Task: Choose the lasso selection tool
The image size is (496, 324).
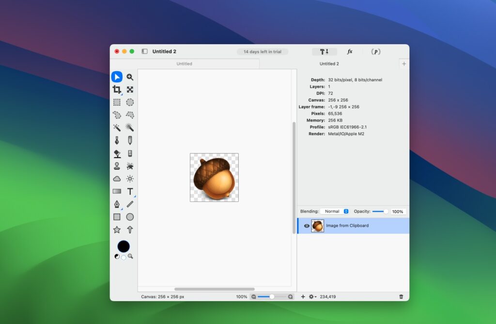Action: 116,115
